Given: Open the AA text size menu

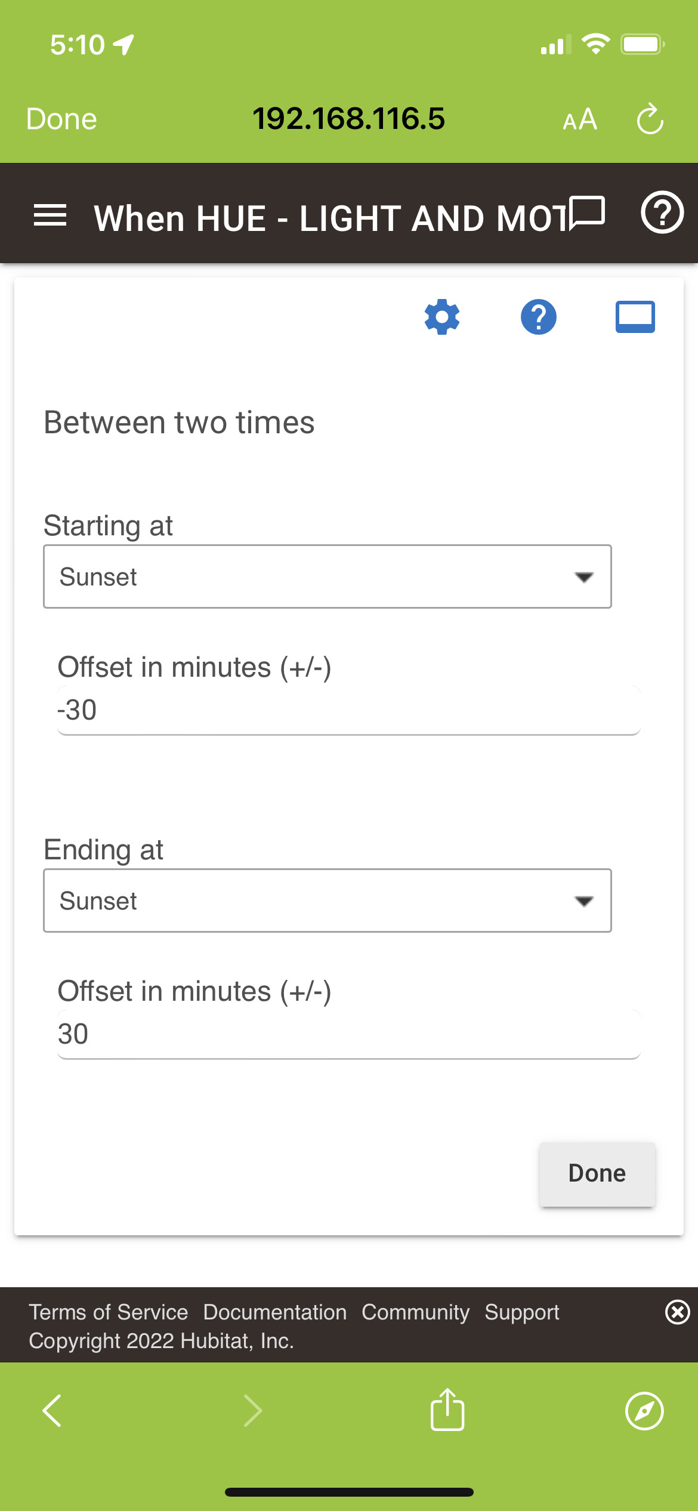Looking at the screenshot, I should [x=580, y=119].
